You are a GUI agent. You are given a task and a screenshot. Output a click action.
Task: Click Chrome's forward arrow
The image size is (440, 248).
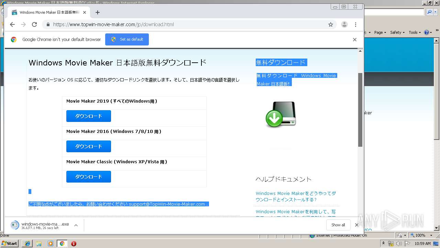coord(23,24)
